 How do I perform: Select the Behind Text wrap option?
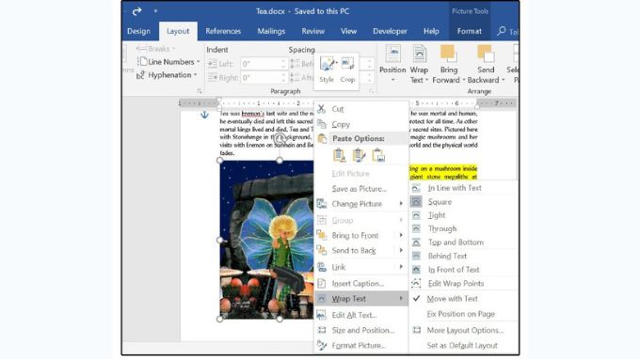click(x=463, y=256)
